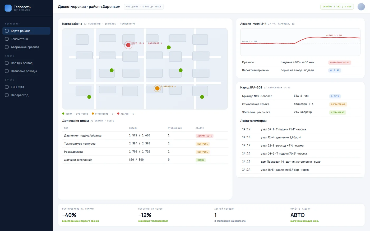Open the 14:14 узел 18-5 давление entry
This screenshot has width=370, height=231.
(x=300, y=170)
